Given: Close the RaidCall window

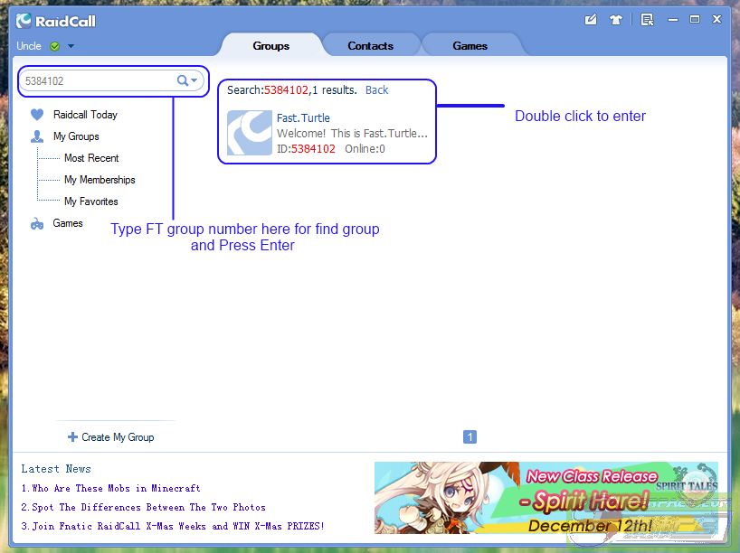Looking at the screenshot, I should tap(716, 19).
